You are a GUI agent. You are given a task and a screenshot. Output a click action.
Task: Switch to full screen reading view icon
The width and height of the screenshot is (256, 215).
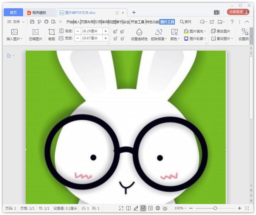click(121, 208)
